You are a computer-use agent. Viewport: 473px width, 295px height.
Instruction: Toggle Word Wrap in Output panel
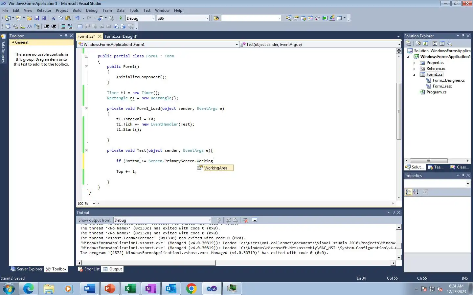pos(255,220)
